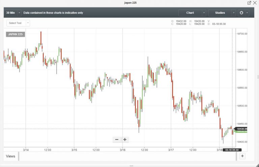Click the JAPAN 225 chart label
This screenshot has height=167, width=259.
tap(16, 34)
